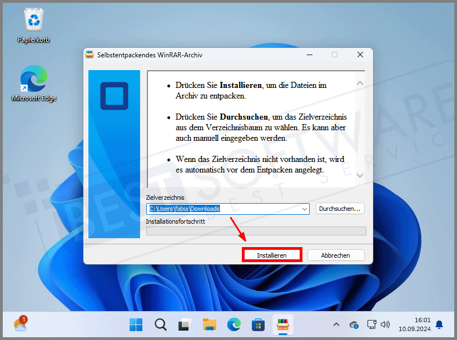Open Task View from the taskbar
This screenshot has height=340, width=457.
(x=185, y=324)
